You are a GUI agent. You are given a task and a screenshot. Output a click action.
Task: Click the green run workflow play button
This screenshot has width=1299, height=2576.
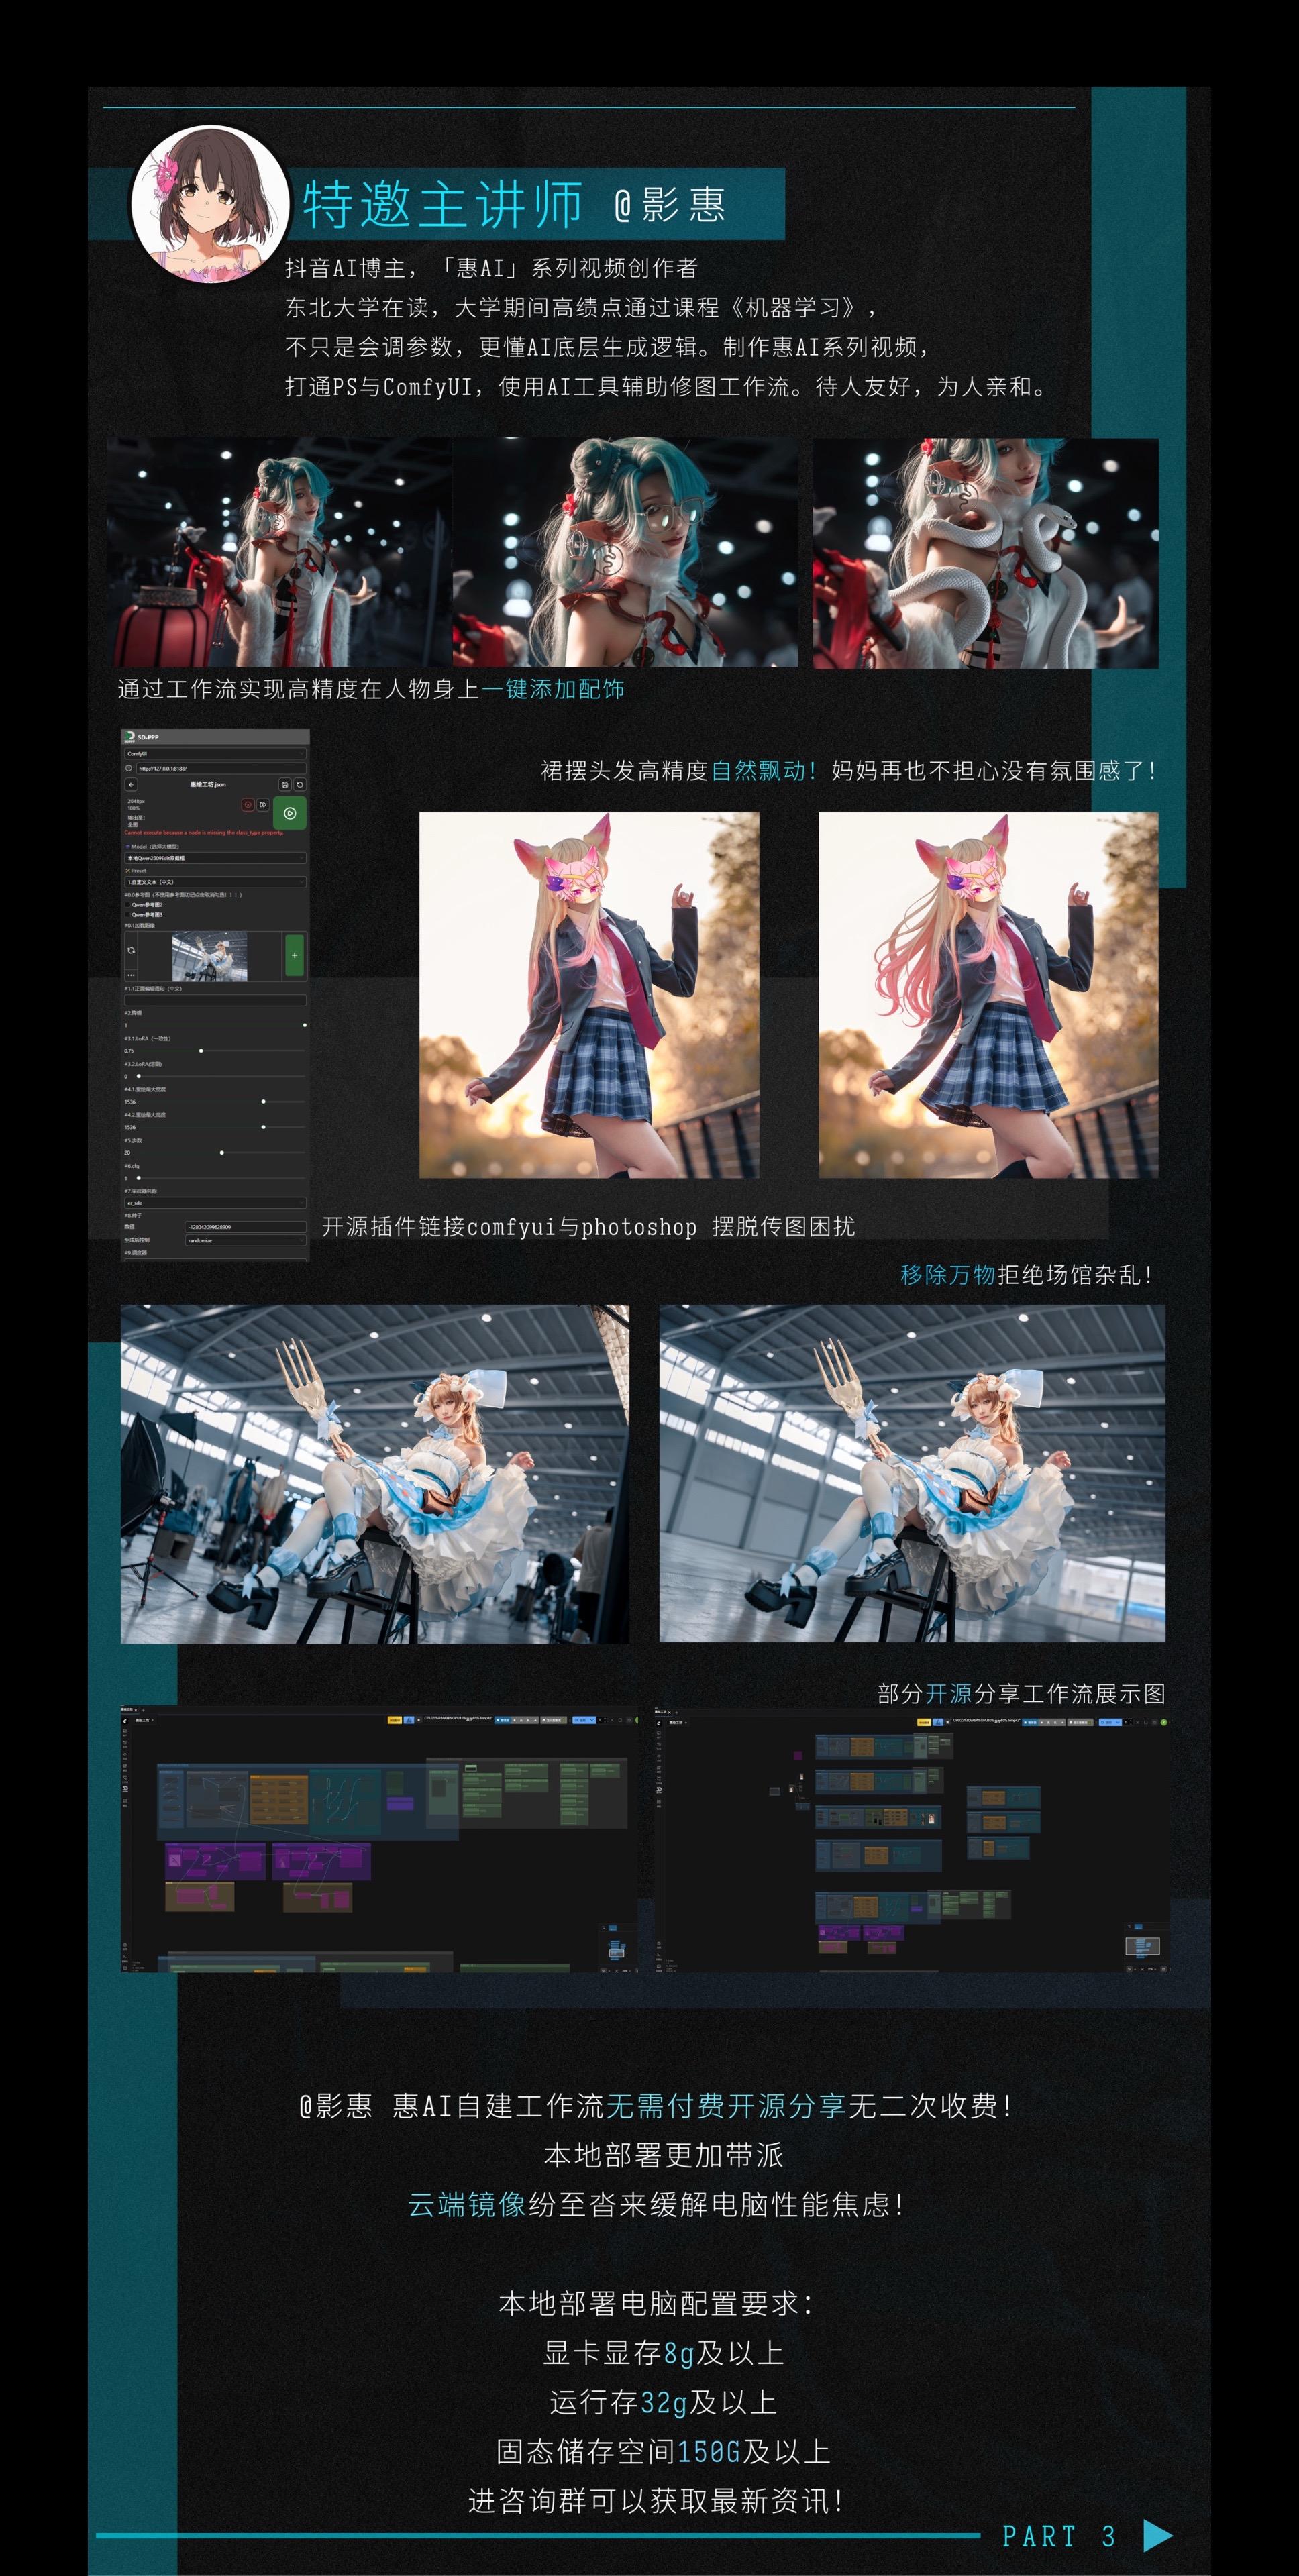tap(289, 813)
